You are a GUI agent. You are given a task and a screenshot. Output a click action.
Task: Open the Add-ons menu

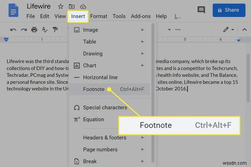[x=141, y=16]
